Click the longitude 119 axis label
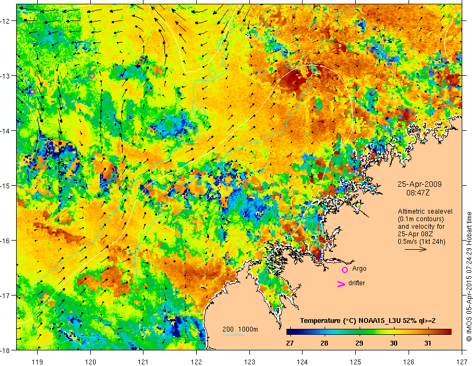Image resolution: width=473 pixels, height=366 pixels. coord(38,362)
